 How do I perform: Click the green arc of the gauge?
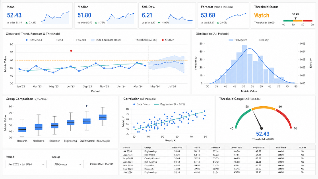tap(242, 118)
